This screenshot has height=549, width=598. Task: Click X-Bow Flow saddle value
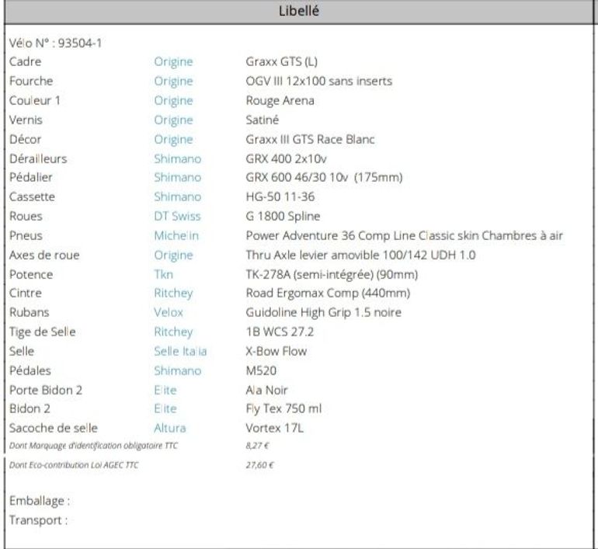click(276, 351)
